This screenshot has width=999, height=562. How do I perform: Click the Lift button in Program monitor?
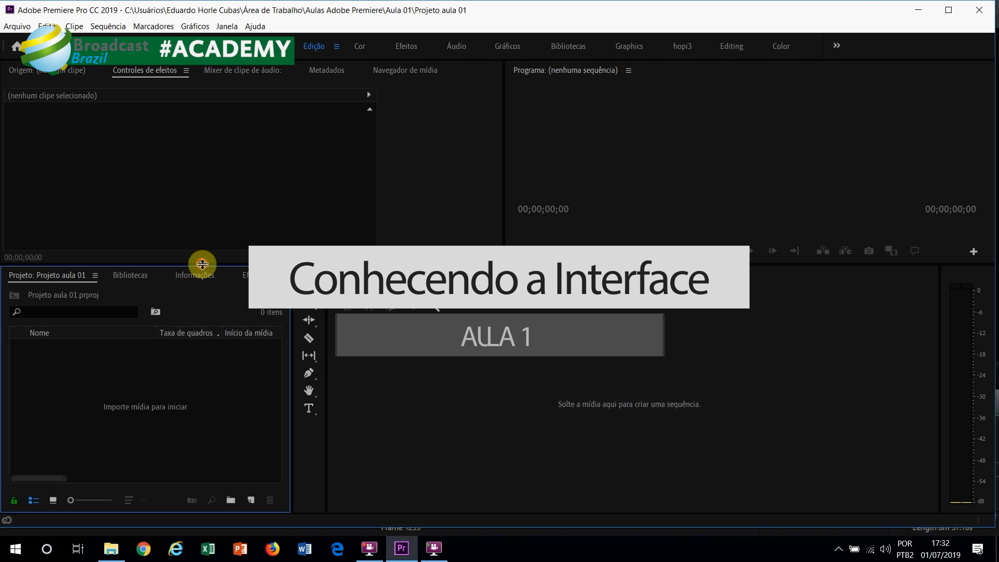(823, 251)
